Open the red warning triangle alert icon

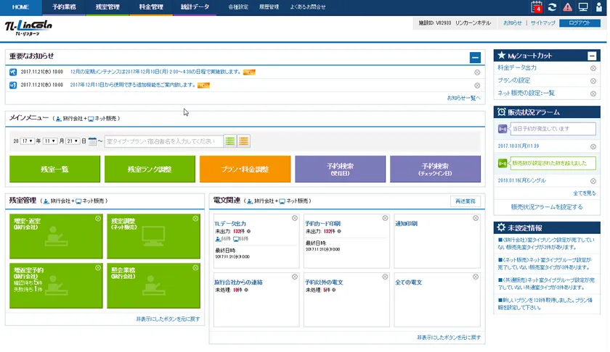(x=568, y=7)
